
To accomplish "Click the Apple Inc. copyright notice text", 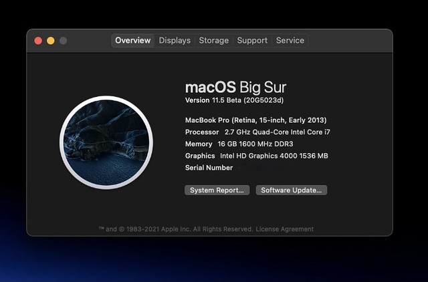I will 176,229.
